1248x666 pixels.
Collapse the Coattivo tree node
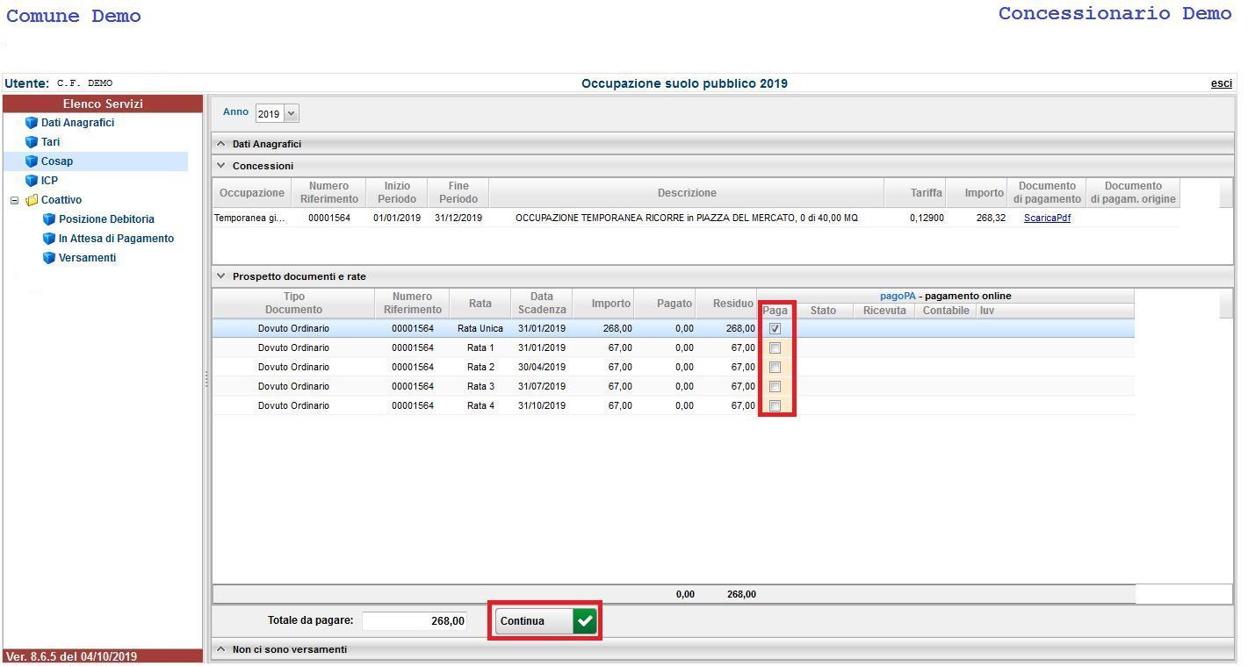pyautogui.click(x=14, y=200)
